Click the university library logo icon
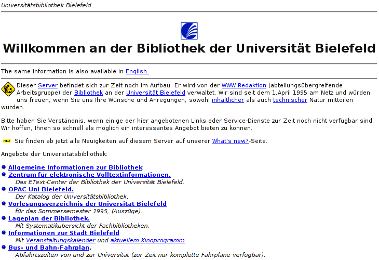Image resolution: width=379 pixels, height=260 pixels. click(x=189, y=31)
